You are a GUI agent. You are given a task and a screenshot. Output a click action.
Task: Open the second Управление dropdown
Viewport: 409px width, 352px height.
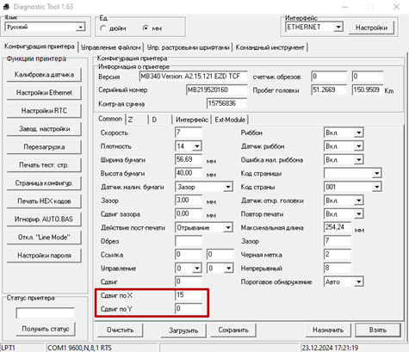(x=228, y=269)
